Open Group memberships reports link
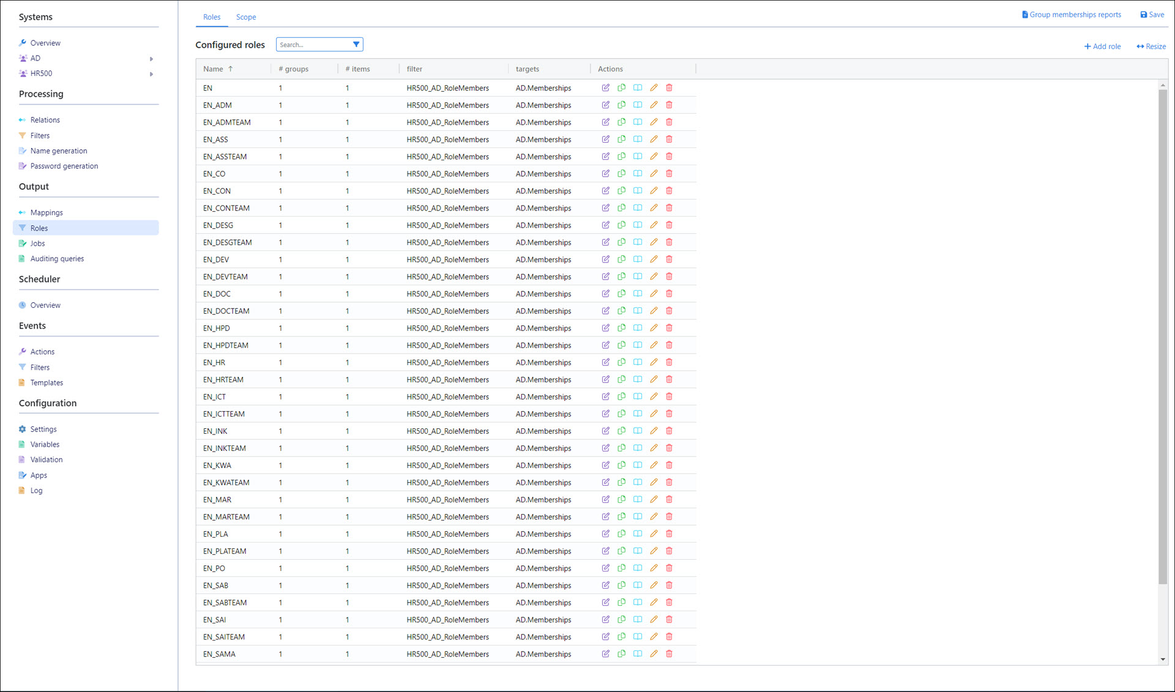This screenshot has height=692, width=1175. click(x=1071, y=15)
